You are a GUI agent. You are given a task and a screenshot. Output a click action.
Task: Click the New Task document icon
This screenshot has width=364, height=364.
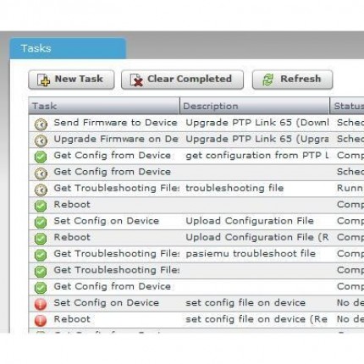pyautogui.click(x=43, y=80)
